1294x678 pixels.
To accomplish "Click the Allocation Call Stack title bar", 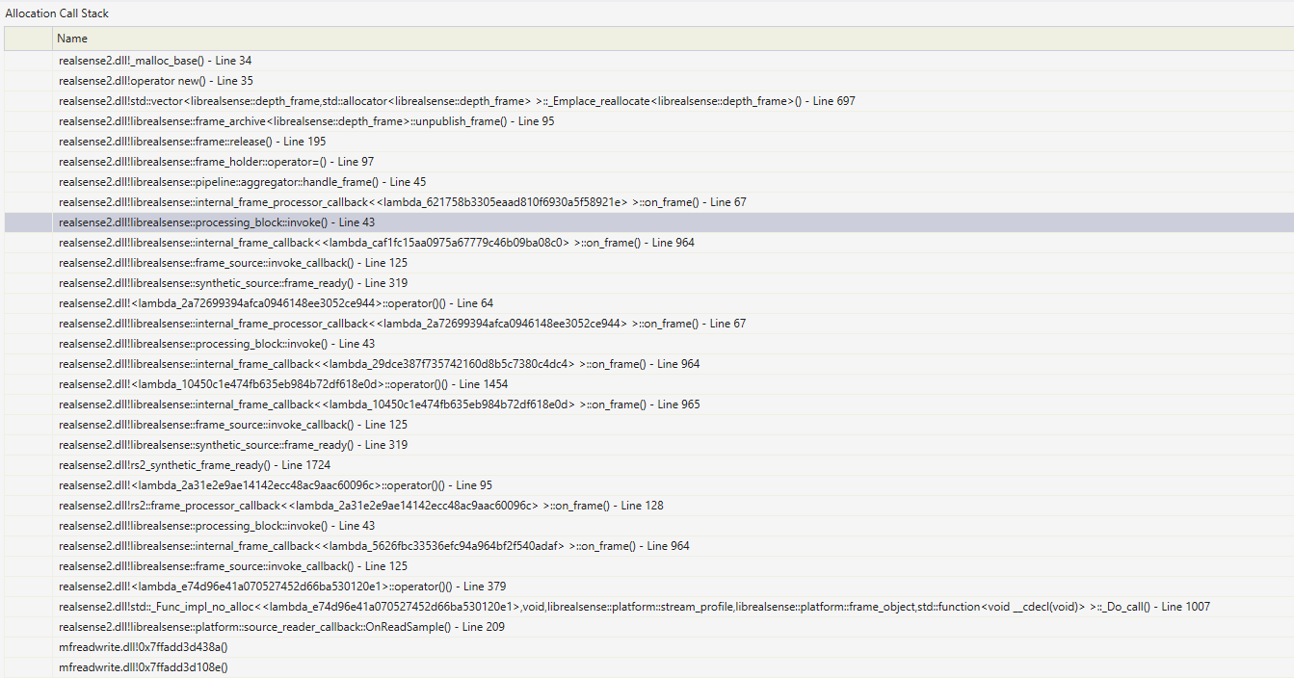I will pos(55,13).
